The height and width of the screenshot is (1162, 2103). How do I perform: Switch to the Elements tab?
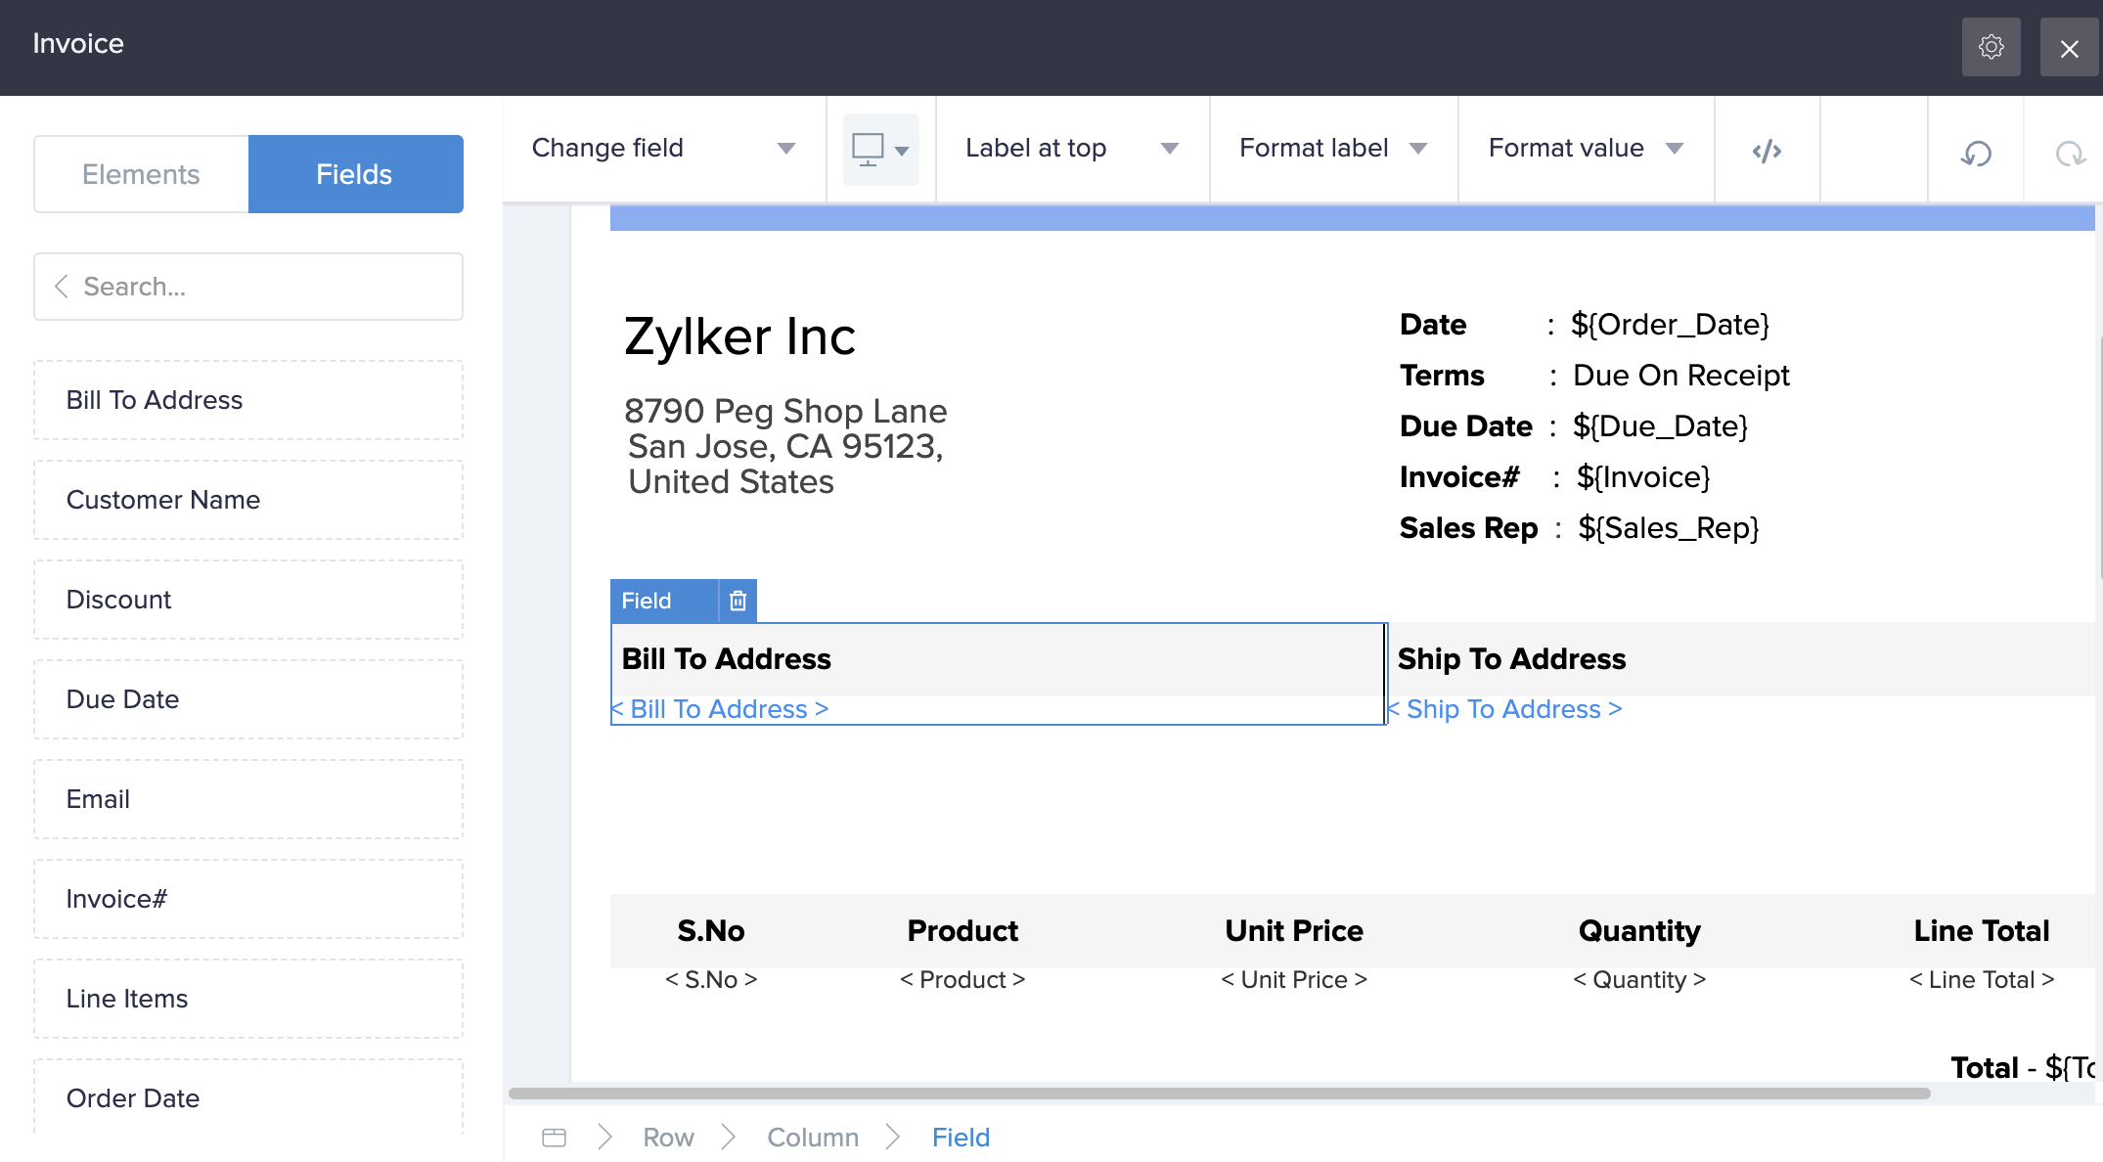[x=141, y=174]
